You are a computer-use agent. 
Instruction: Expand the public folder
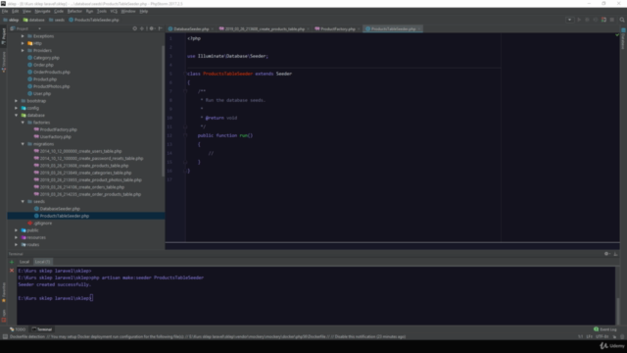pos(17,230)
